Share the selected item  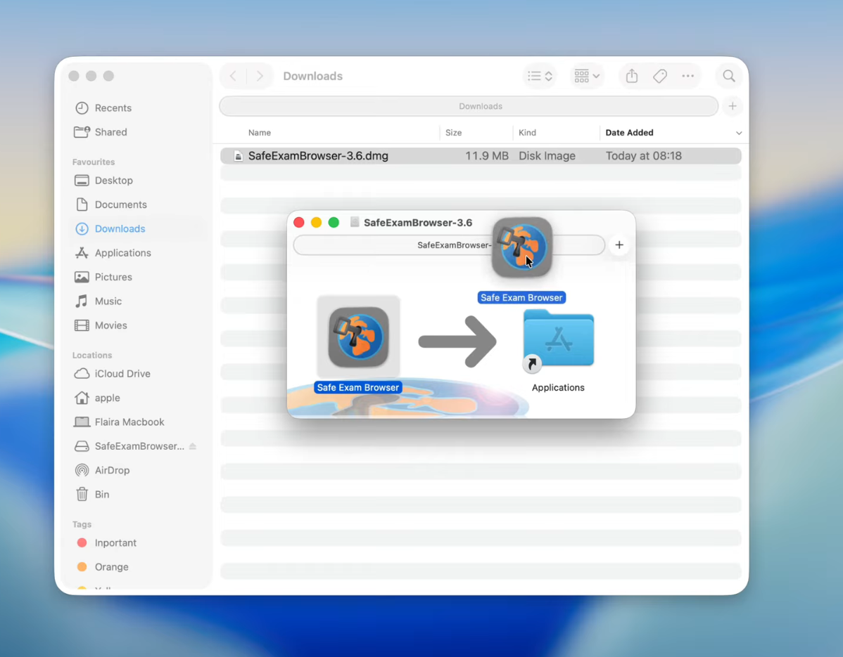(x=632, y=76)
